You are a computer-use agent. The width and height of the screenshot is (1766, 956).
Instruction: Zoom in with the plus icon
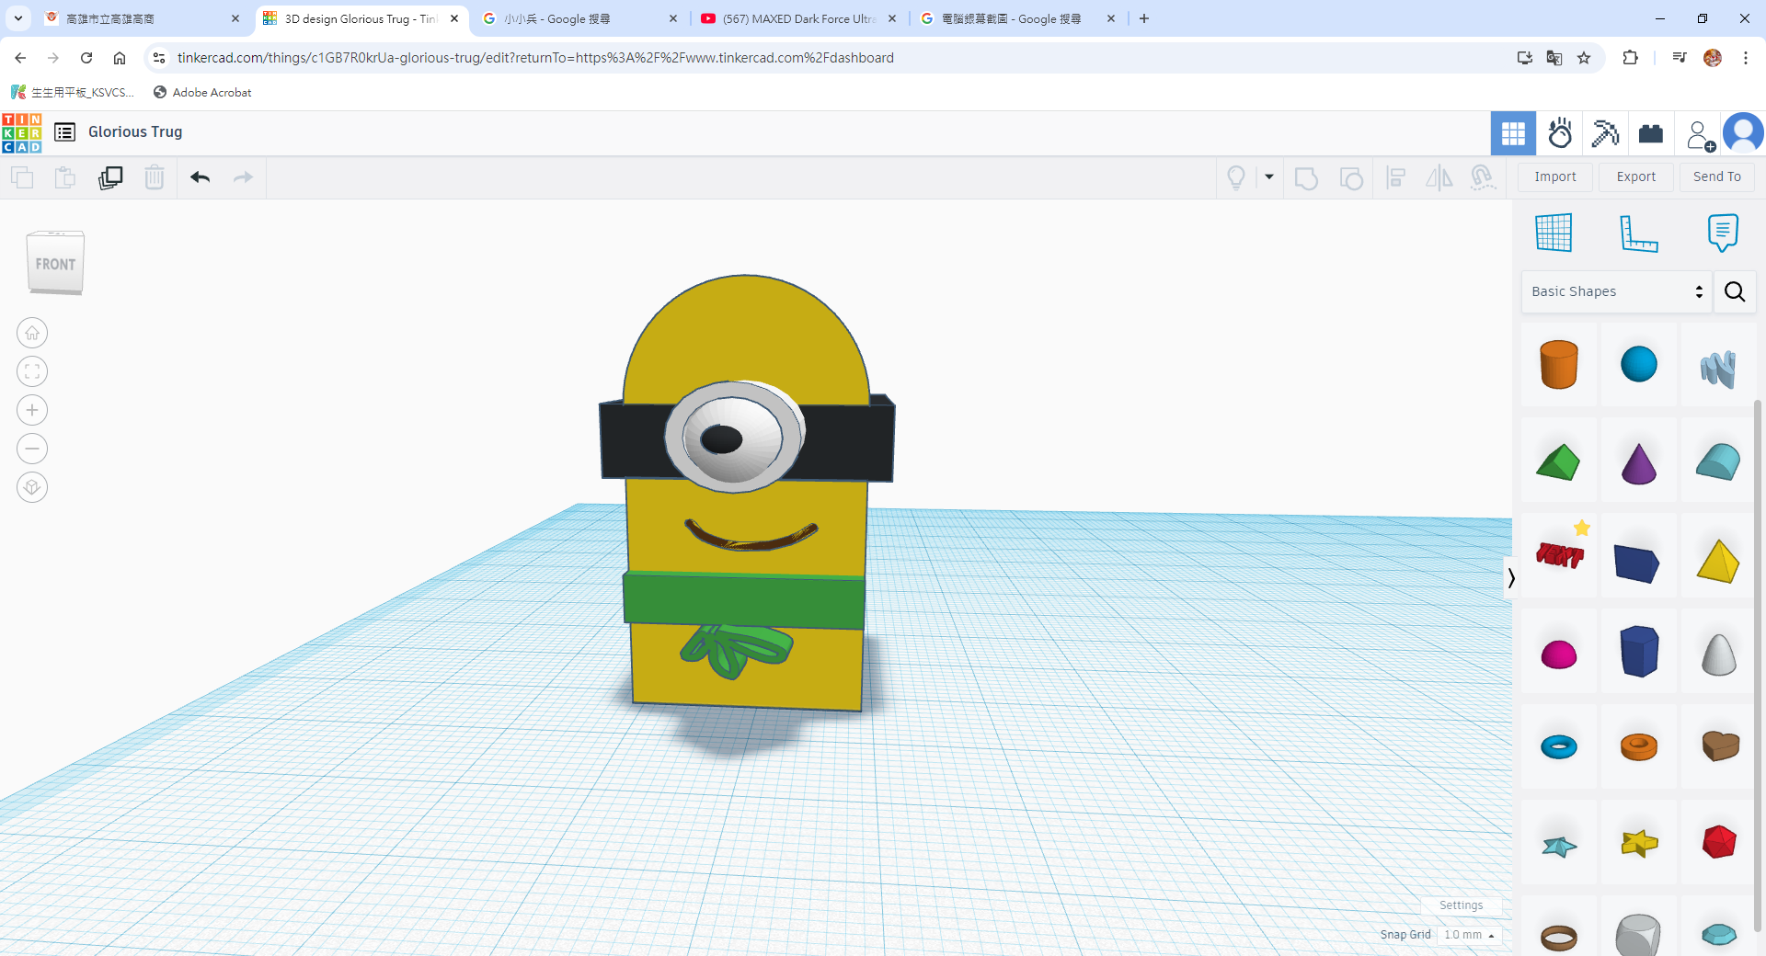(x=32, y=410)
